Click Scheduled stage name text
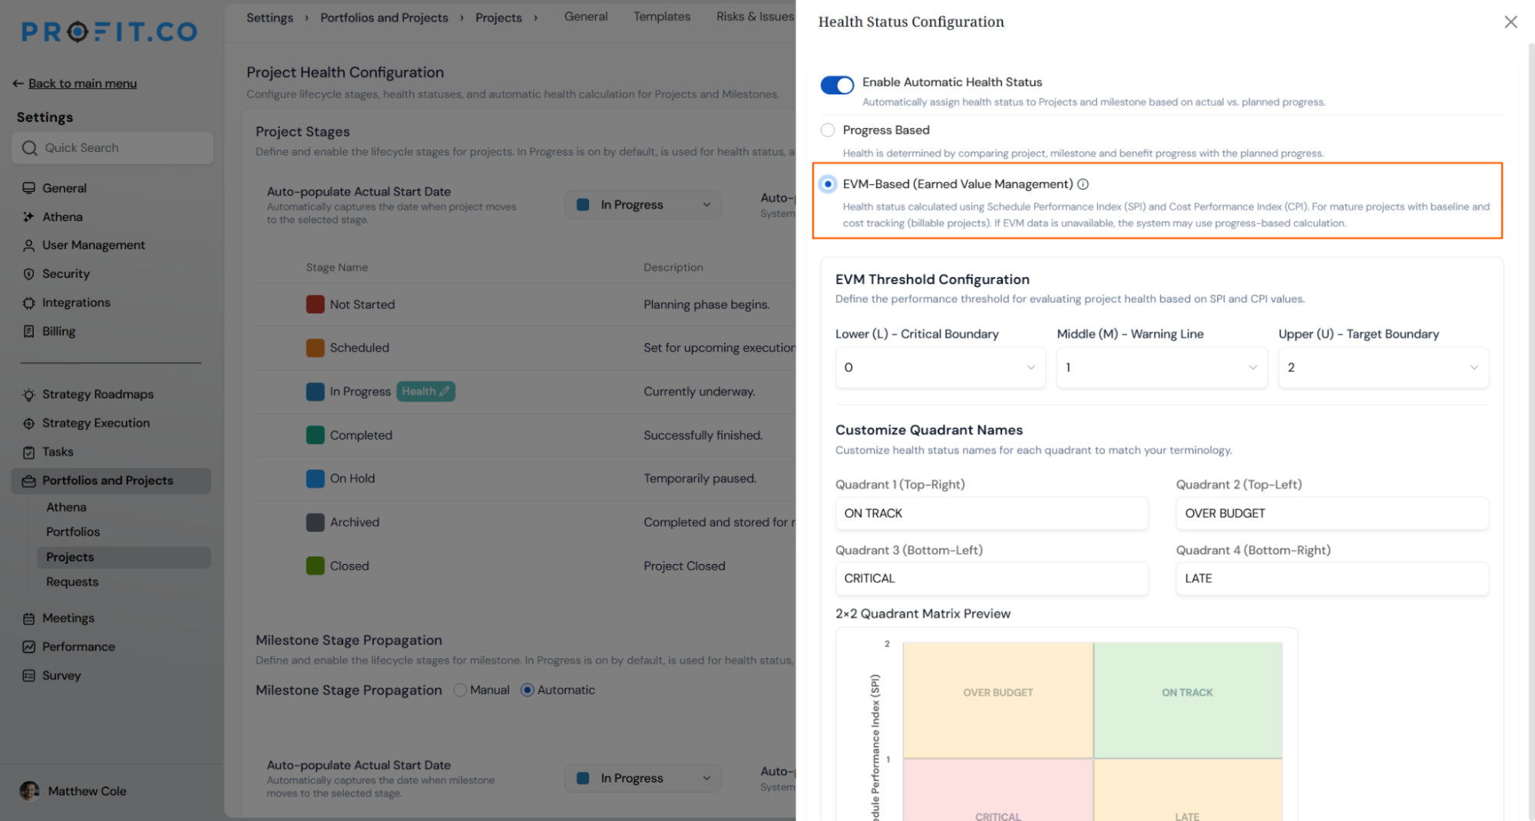 click(359, 348)
